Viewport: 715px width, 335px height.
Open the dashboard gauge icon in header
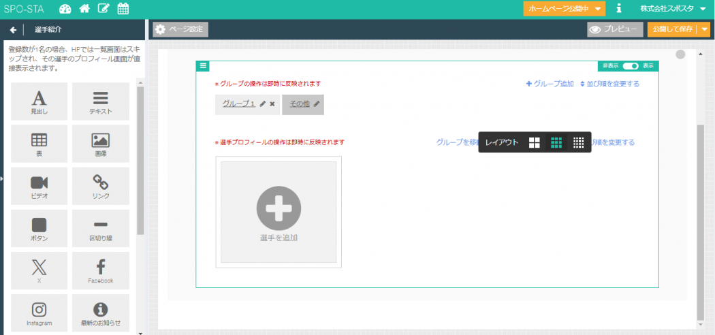coord(65,9)
